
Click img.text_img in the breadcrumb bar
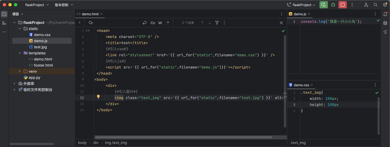click(116, 143)
